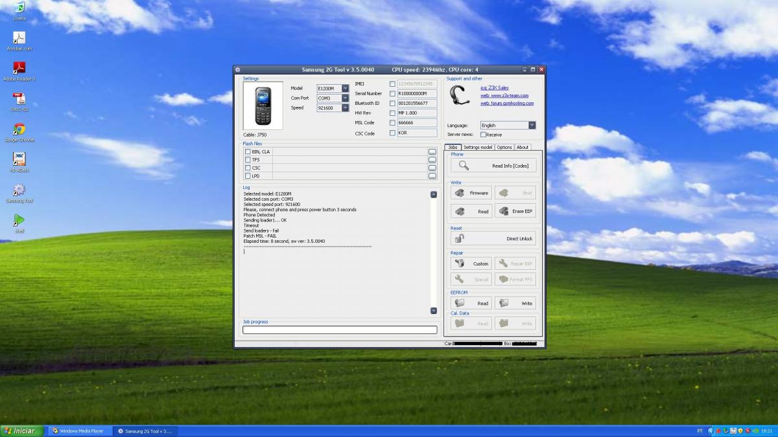
Task: Click the phone model thumbnail image
Action: (263, 106)
